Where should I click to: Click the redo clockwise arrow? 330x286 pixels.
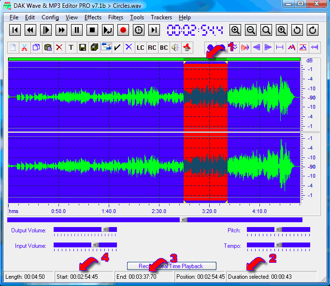(313, 30)
